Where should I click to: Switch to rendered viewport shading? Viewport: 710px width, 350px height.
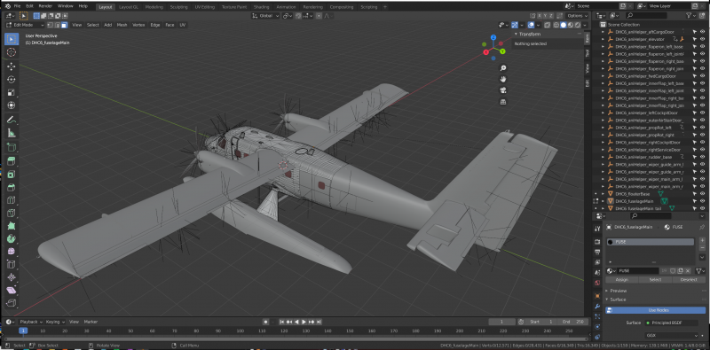tap(578, 25)
